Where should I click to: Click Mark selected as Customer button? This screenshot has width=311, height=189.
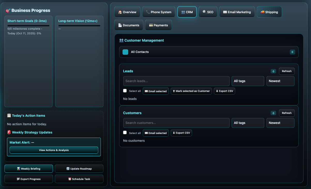click(191, 91)
